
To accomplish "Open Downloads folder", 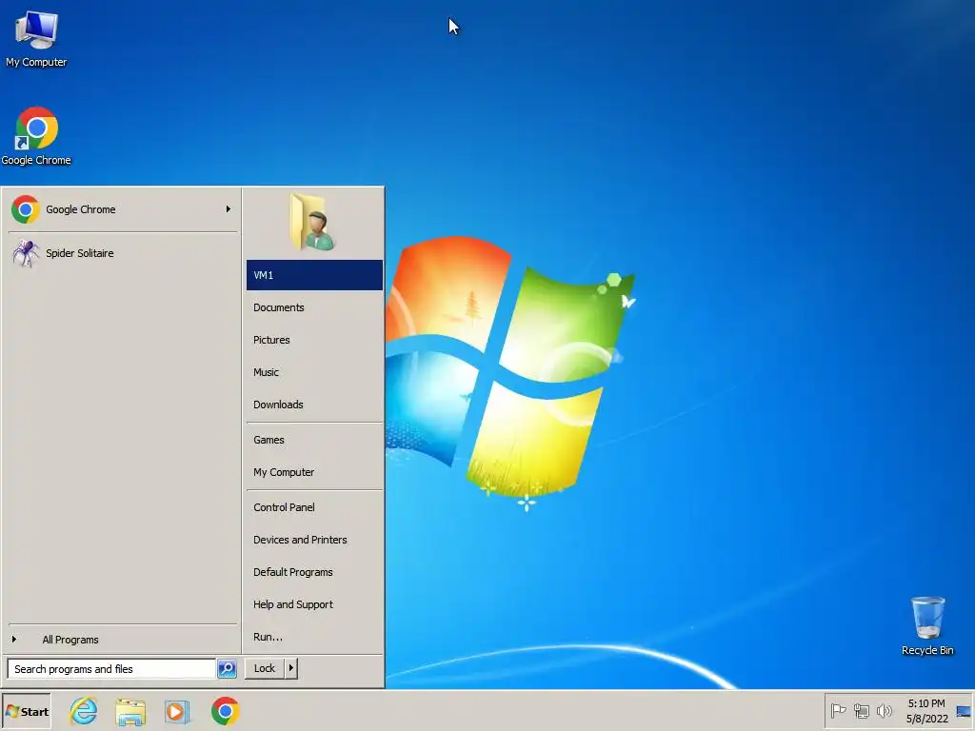I will click(314, 404).
